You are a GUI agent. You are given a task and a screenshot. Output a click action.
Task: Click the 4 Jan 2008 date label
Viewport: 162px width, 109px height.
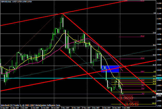tap(126, 108)
